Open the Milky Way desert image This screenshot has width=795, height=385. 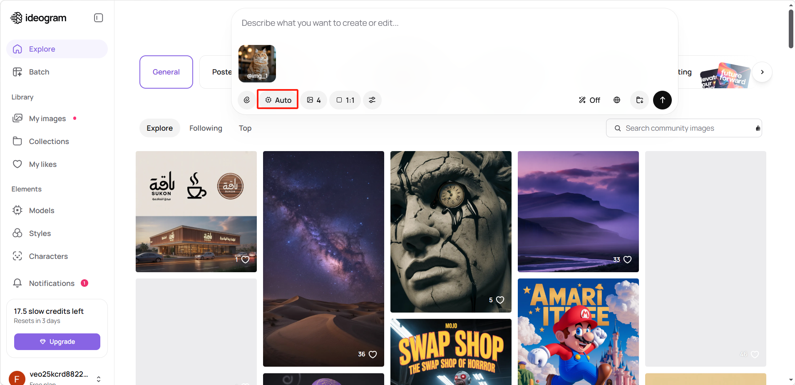[x=323, y=259]
